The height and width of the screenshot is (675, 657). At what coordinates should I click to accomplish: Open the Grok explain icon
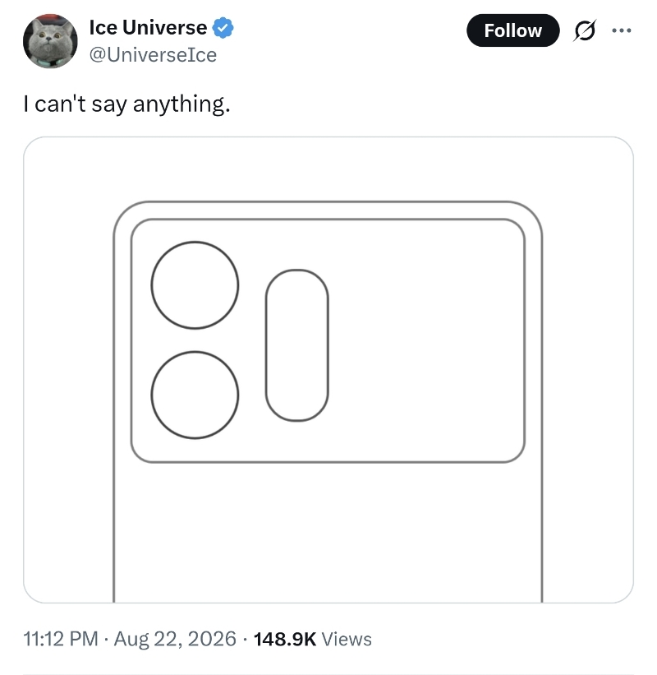[585, 30]
